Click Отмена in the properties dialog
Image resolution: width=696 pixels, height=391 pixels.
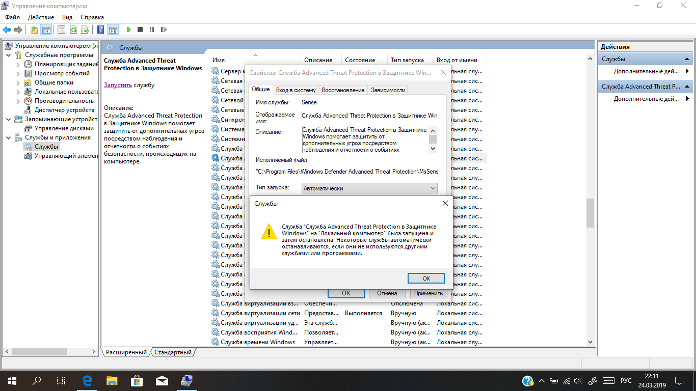(x=387, y=293)
